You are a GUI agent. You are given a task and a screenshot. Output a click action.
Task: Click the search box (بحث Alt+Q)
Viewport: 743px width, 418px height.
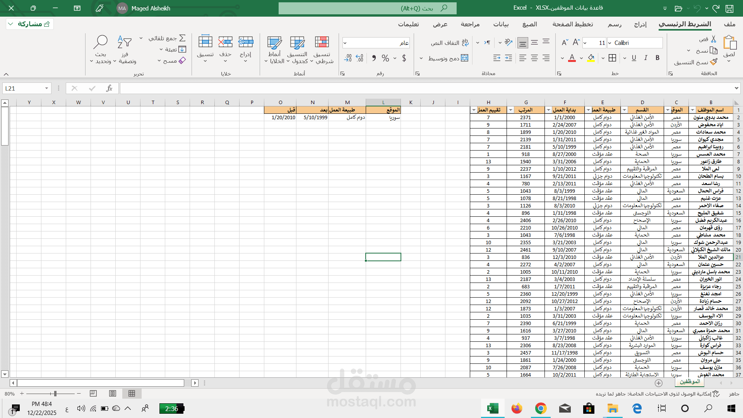367,8
